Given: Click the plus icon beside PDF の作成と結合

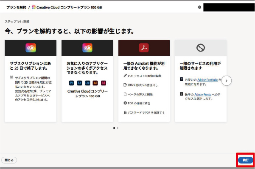Looking at the screenshot, I should pos(125,103).
